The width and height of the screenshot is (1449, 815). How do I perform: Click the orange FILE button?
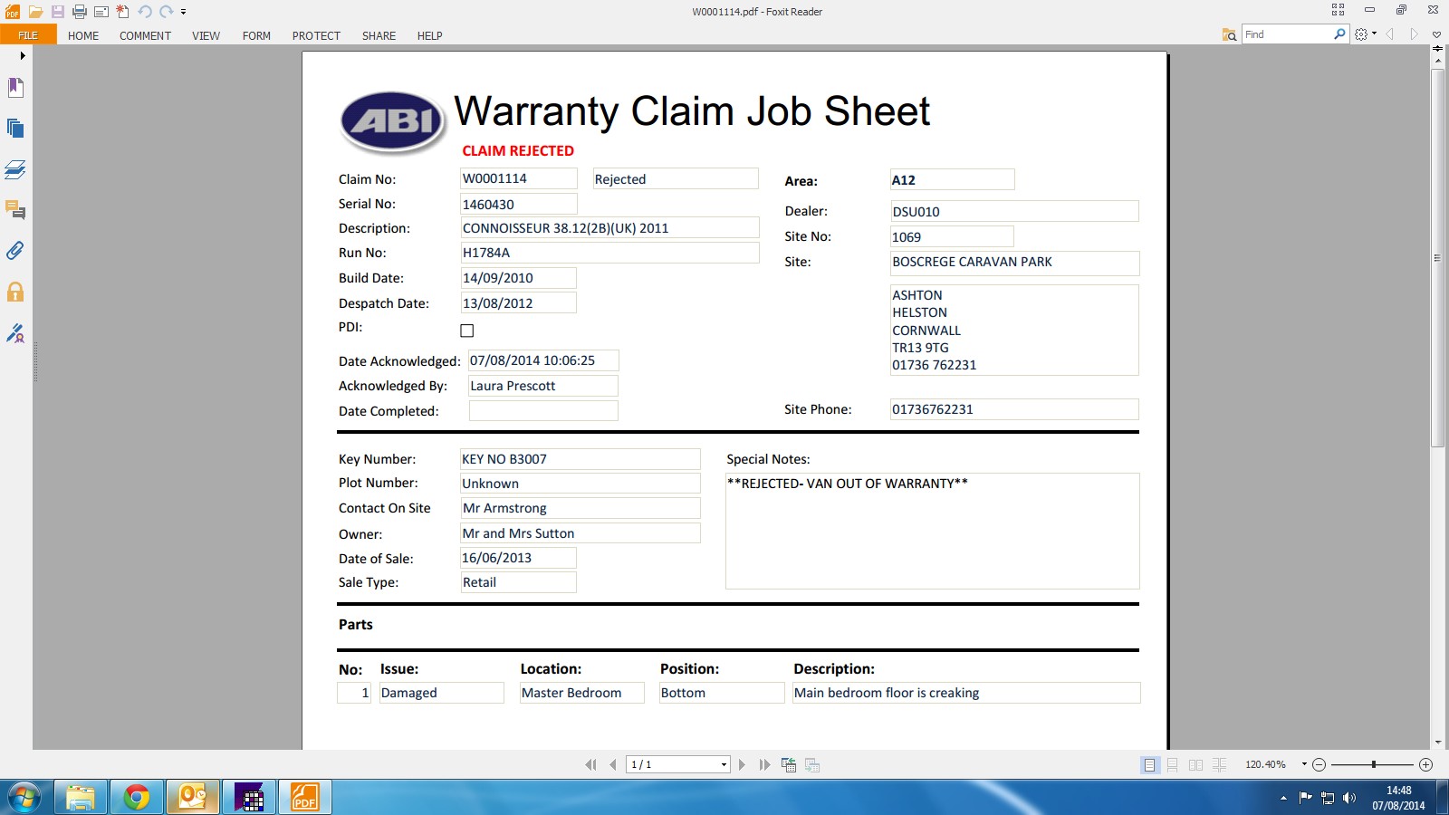(28, 35)
